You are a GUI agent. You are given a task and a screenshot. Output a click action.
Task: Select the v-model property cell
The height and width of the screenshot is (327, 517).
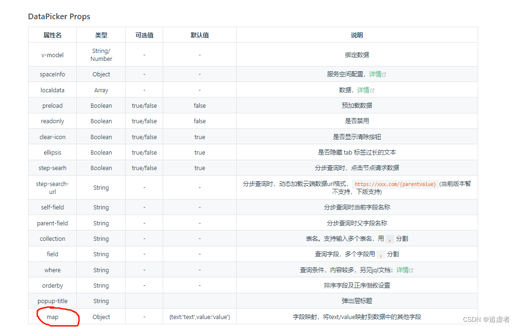(52, 55)
